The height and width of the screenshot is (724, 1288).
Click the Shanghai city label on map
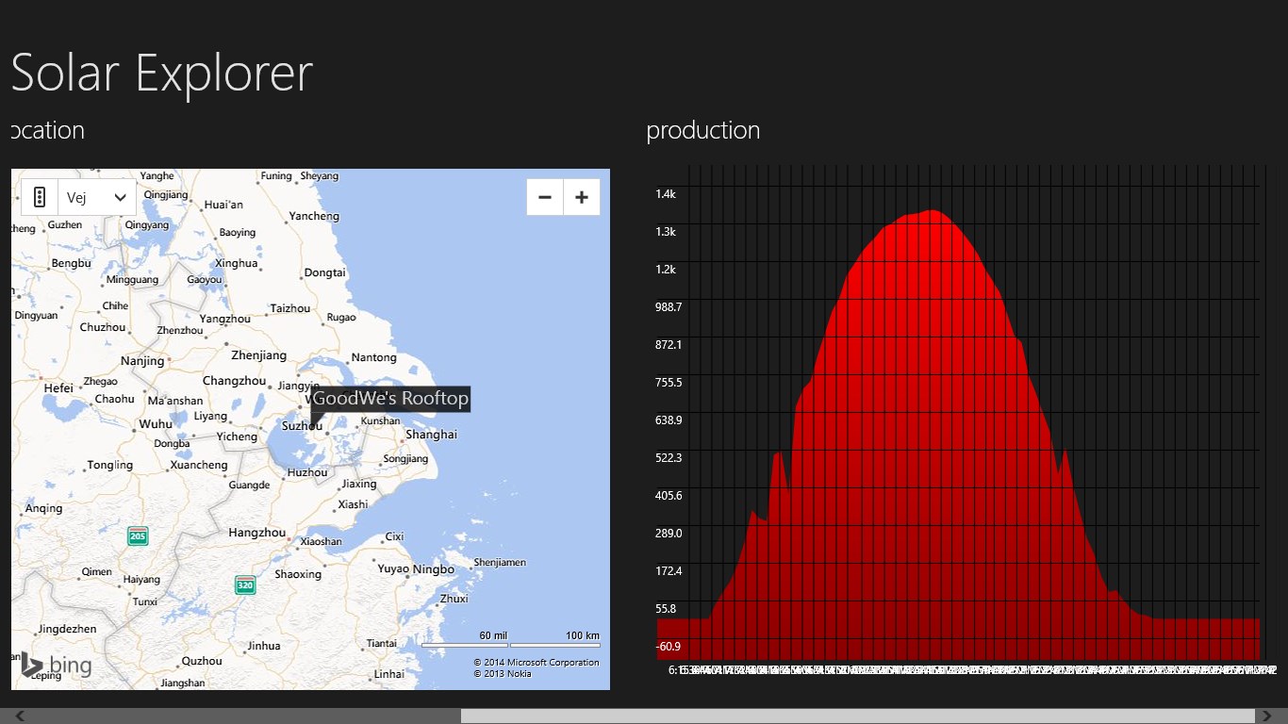(431, 435)
